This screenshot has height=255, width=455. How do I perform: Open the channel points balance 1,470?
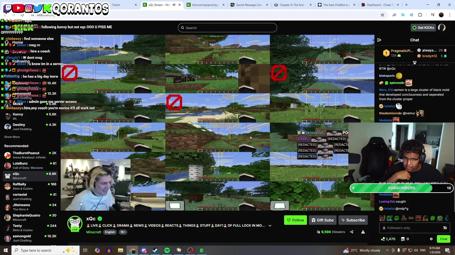click(x=387, y=239)
